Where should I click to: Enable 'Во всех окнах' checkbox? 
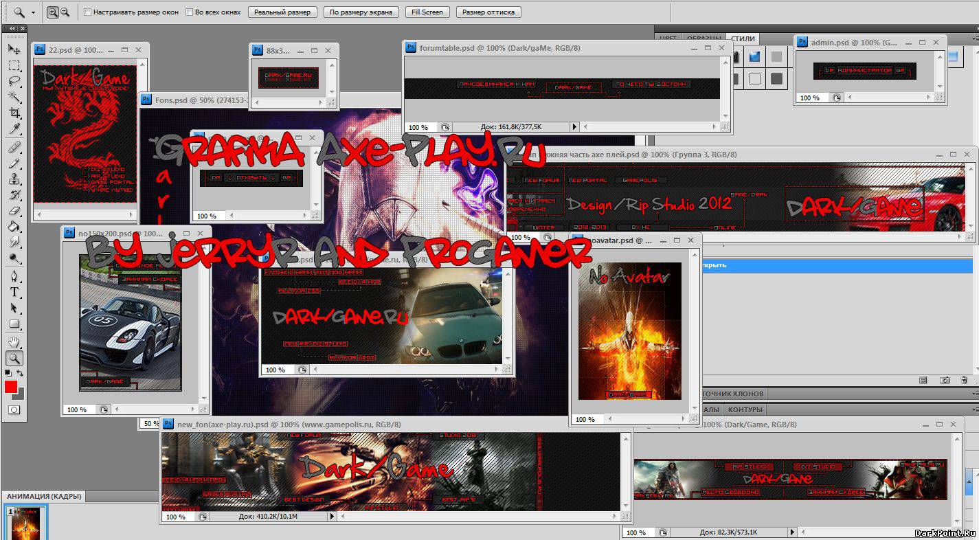click(x=189, y=12)
